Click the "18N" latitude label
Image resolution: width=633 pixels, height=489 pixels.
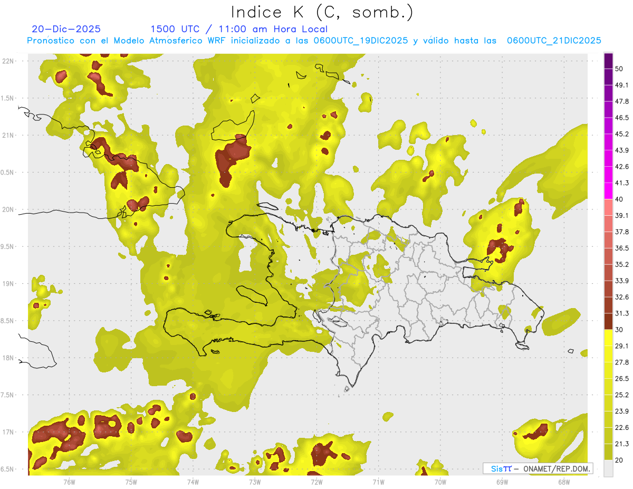pyautogui.click(x=8, y=358)
